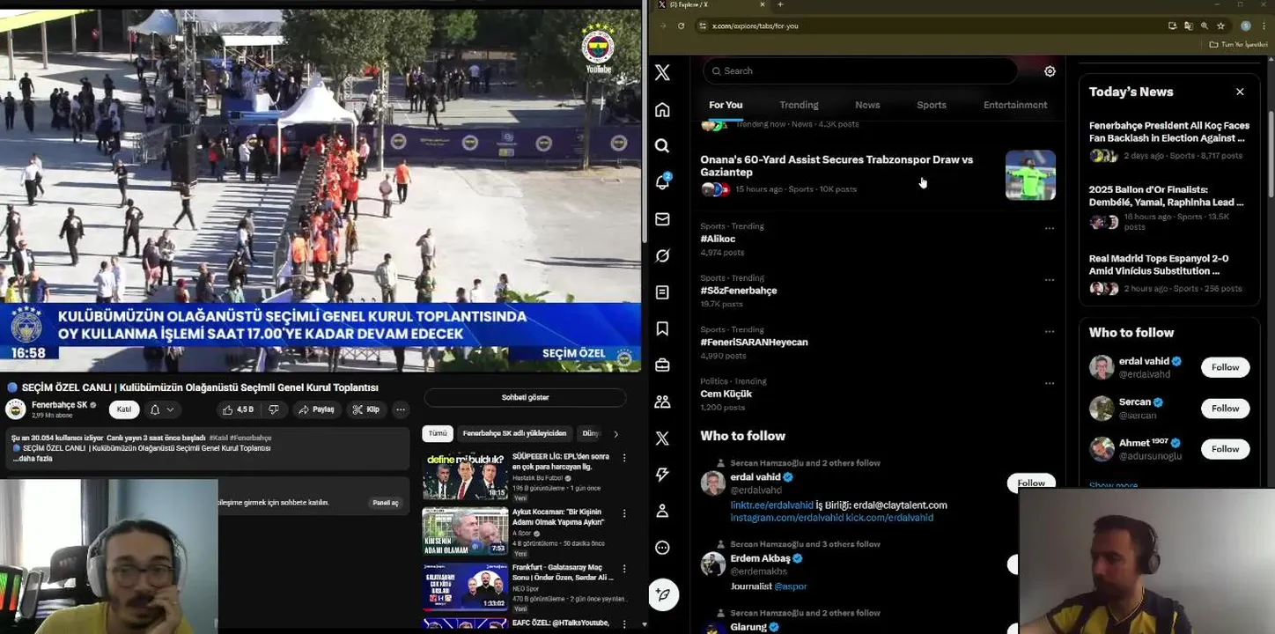
Task: Open X notifications bell with badge
Action: pyautogui.click(x=662, y=182)
